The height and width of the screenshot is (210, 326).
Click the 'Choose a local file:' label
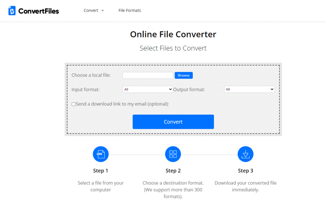[91, 75]
